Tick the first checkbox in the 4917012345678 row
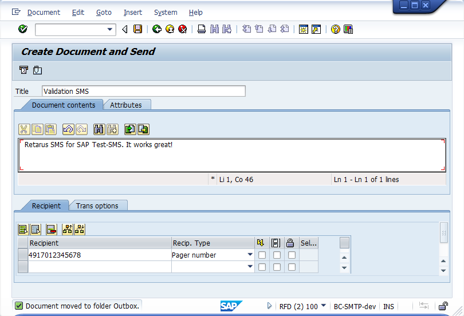 point(262,255)
